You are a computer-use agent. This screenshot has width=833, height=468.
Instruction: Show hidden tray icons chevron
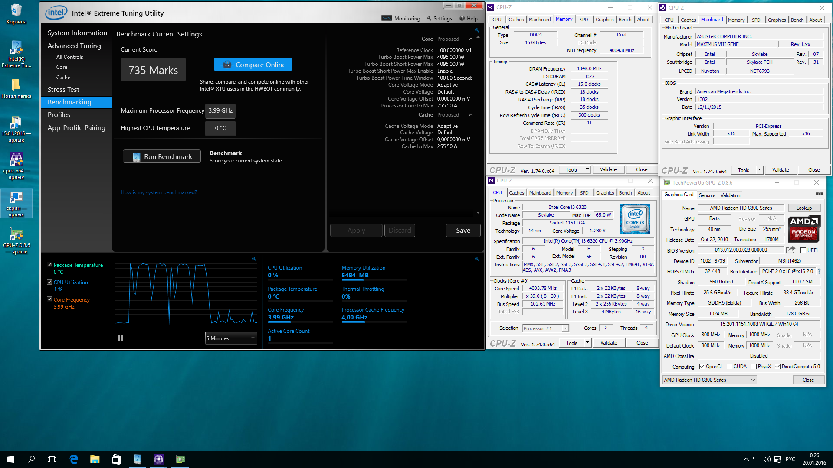[746, 459]
